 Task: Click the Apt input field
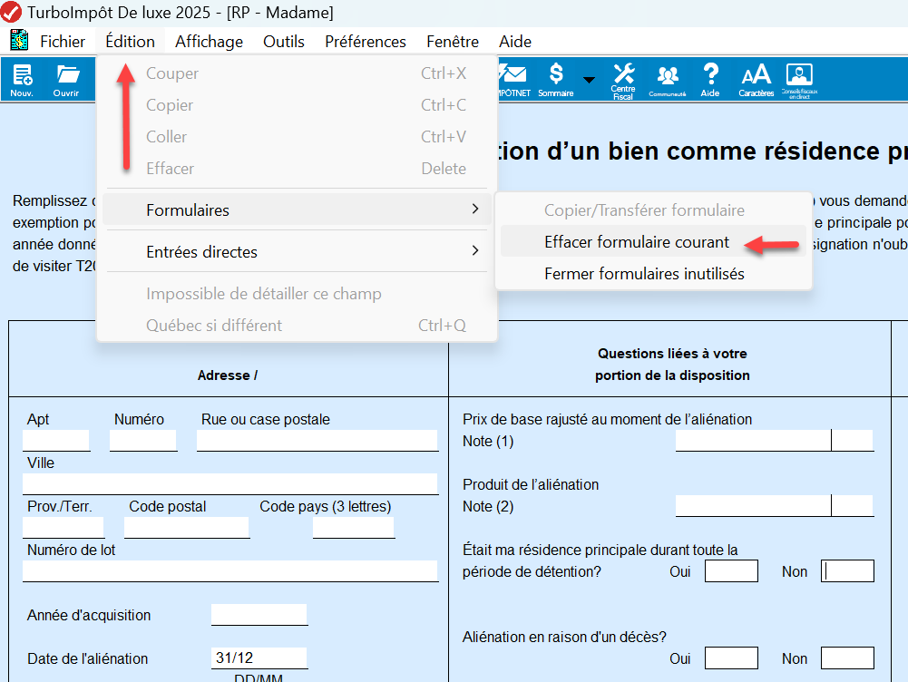coord(56,440)
